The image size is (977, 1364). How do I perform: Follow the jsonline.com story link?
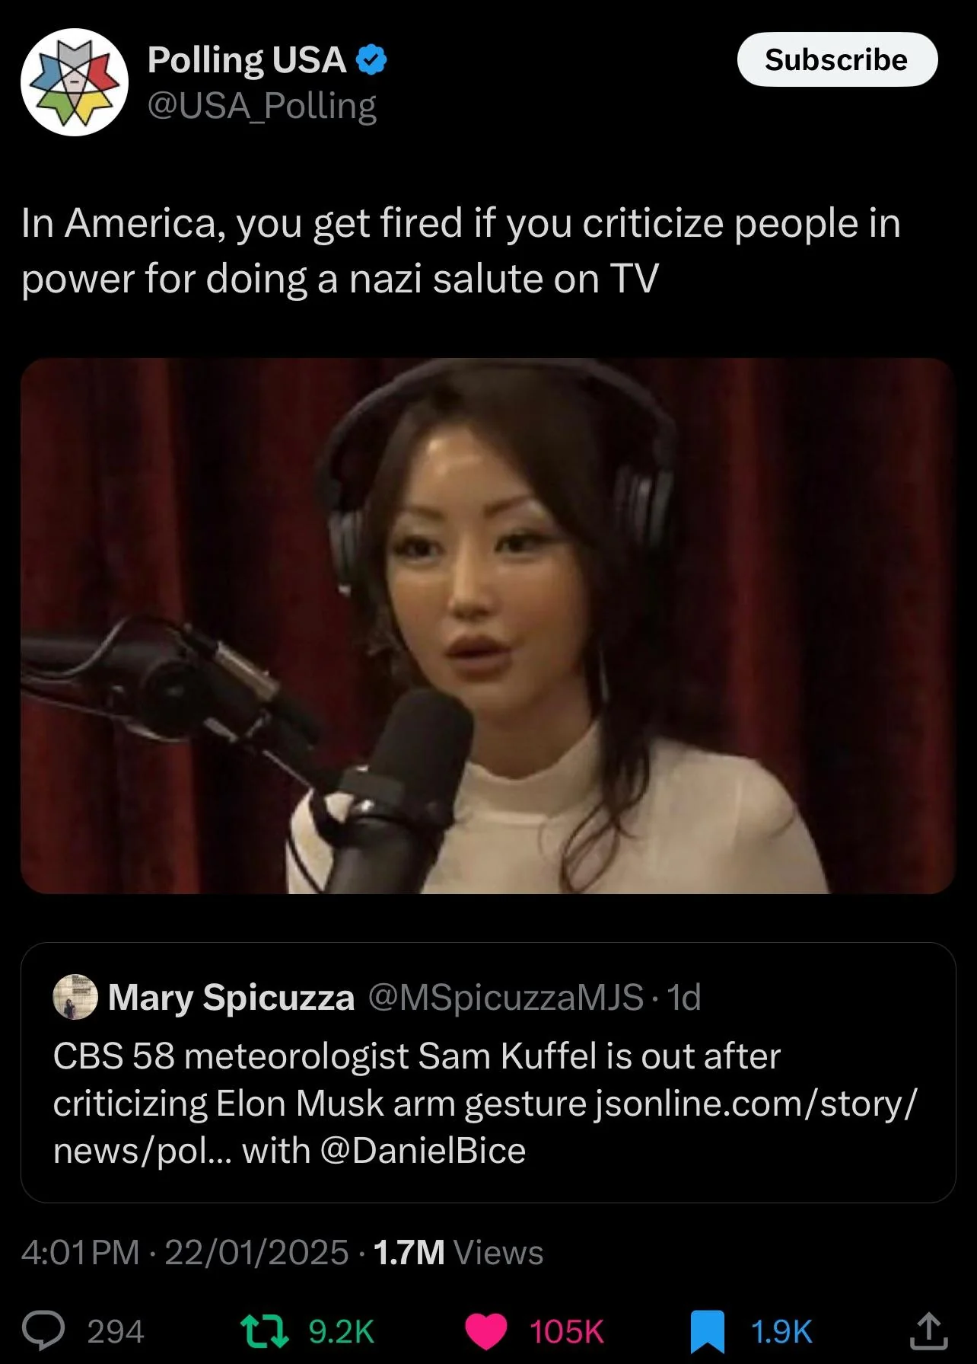[756, 1104]
